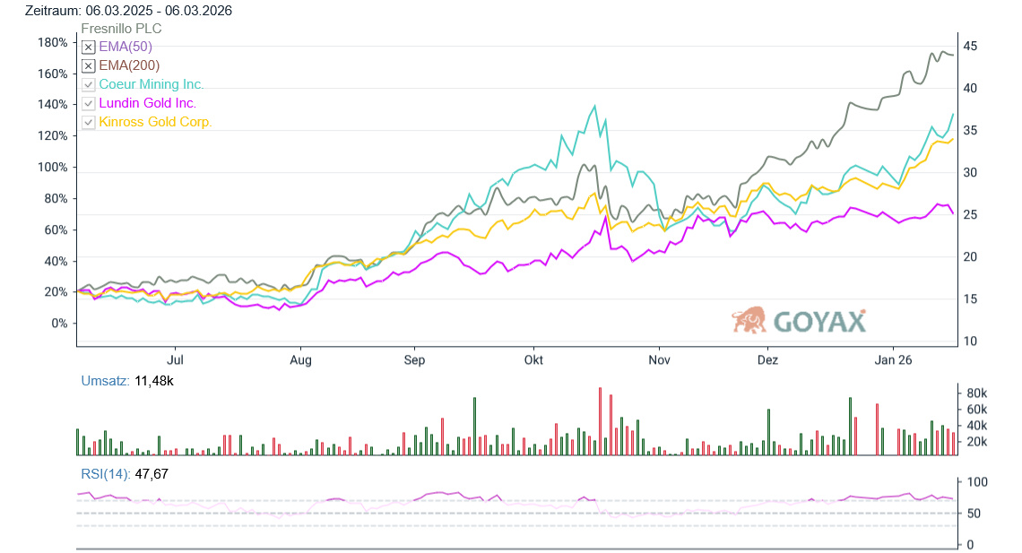Toggle the EMA(200) checkbox

(88, 66)
